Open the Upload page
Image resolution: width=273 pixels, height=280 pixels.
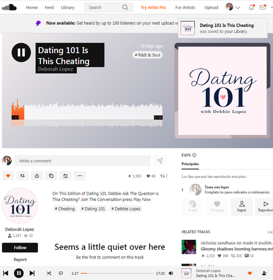point(211,7)
